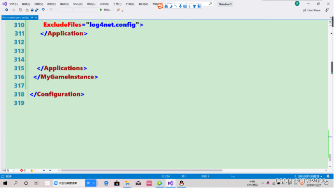
Task: Click the Visual Studio logo icon
Action: tap(4, 4)
